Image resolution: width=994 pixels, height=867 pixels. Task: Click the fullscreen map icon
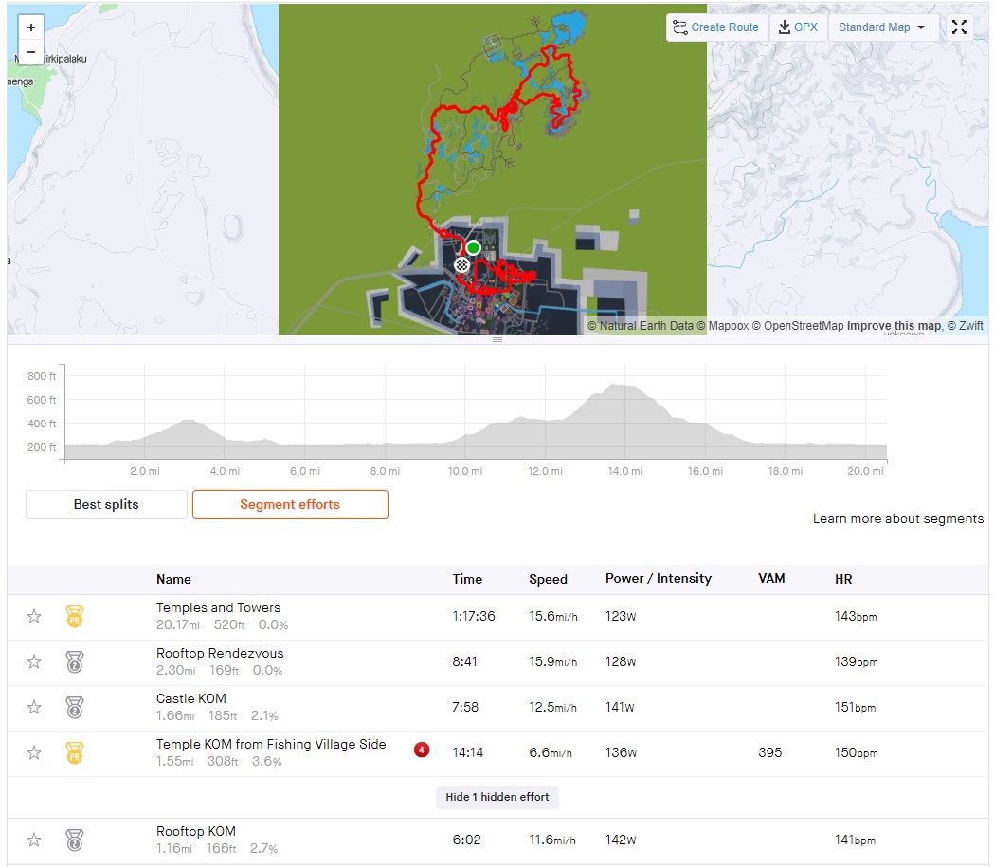(959, 27)
